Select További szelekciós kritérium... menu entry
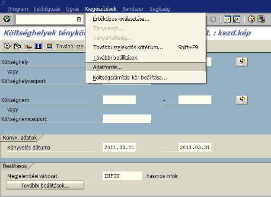 (x=146, y=48)
